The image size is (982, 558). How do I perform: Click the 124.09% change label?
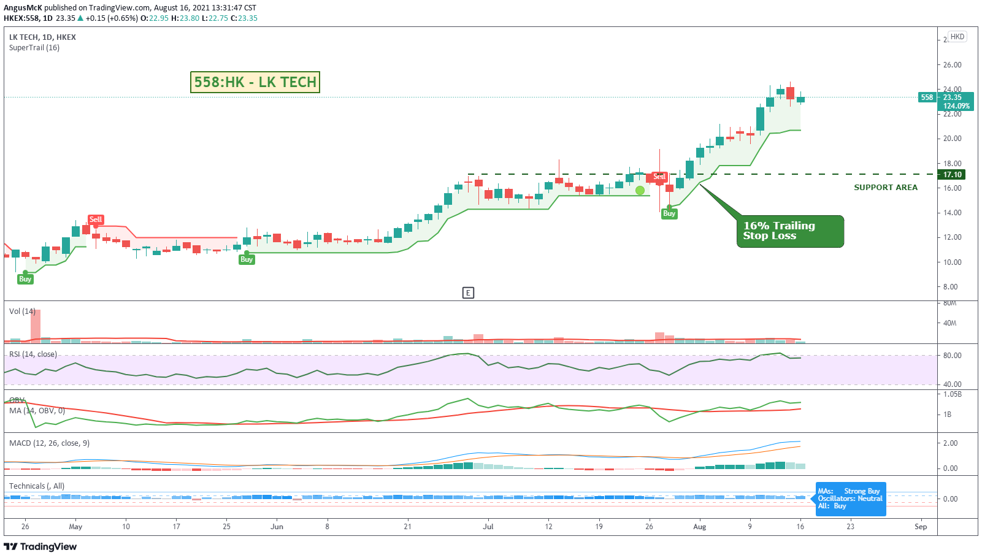(956, 106)
